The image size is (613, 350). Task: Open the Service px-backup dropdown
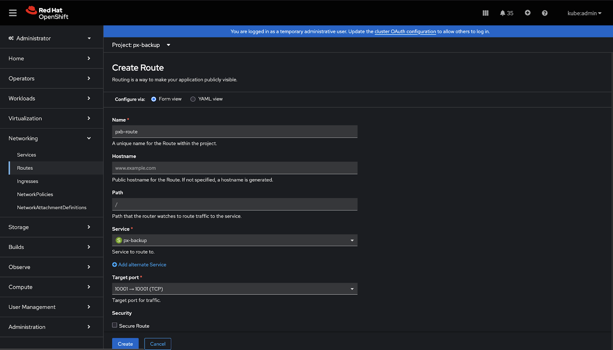(x=234, y=240)
